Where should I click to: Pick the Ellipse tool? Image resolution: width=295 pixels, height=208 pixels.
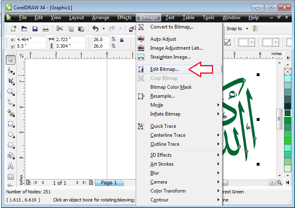click(x=11, y=134)
